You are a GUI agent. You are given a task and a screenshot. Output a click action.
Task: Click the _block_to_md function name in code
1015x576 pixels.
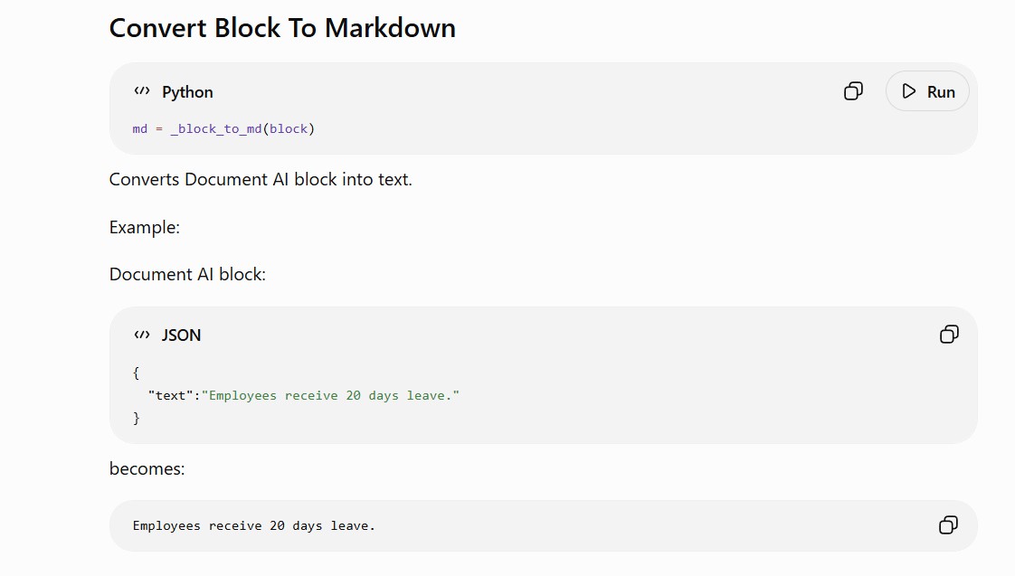click(216, 128)
